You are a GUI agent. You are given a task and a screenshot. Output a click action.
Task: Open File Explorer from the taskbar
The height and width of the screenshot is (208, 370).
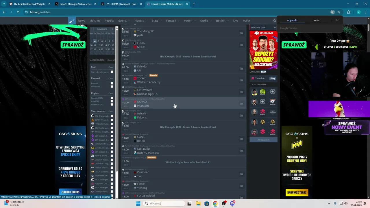tap(198, 203)
